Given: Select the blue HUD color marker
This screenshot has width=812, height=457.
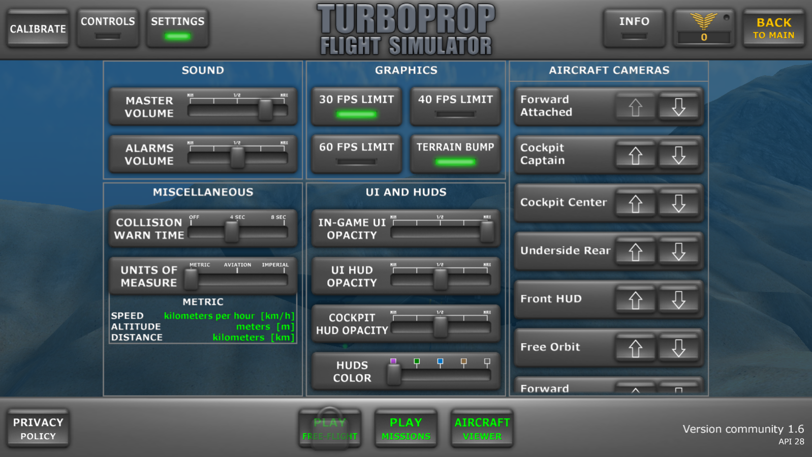Looking at the screenshot, I should pyautogui.click(x=440, y=361).
